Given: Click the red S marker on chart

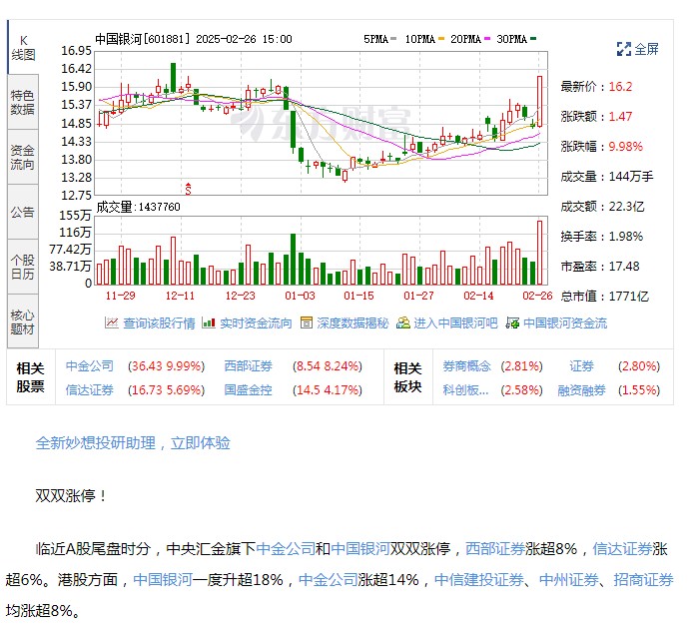Looking at the screenshot, I should coord(188,189).
